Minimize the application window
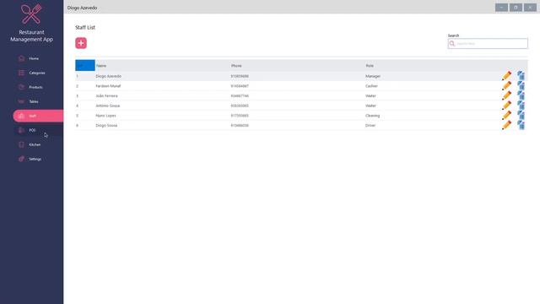 coord(501,8)
